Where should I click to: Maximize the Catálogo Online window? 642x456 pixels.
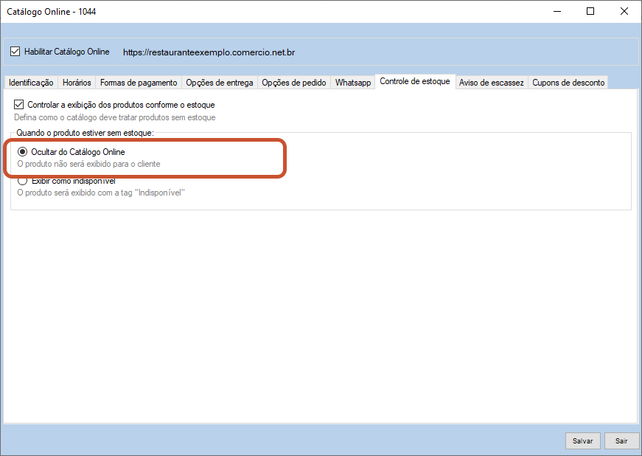pos(590,12)
